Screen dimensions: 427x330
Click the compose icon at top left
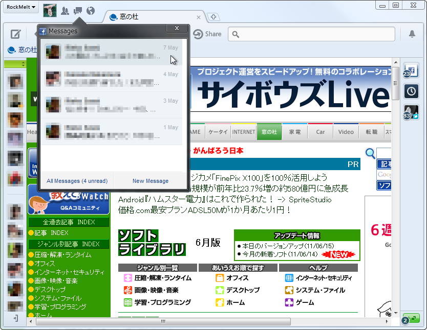point(15,34)
